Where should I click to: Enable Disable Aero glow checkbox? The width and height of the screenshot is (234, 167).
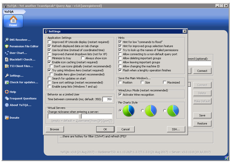click(52, 74)
